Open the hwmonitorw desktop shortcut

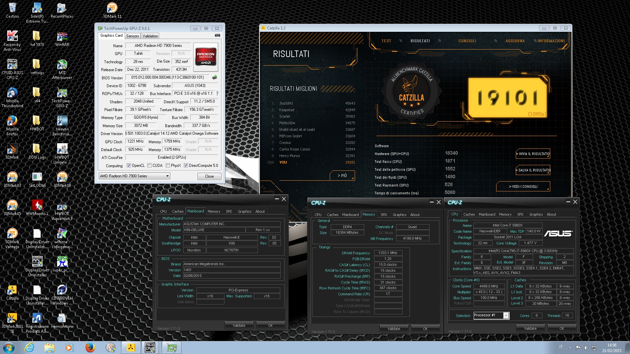click(62, 321)
